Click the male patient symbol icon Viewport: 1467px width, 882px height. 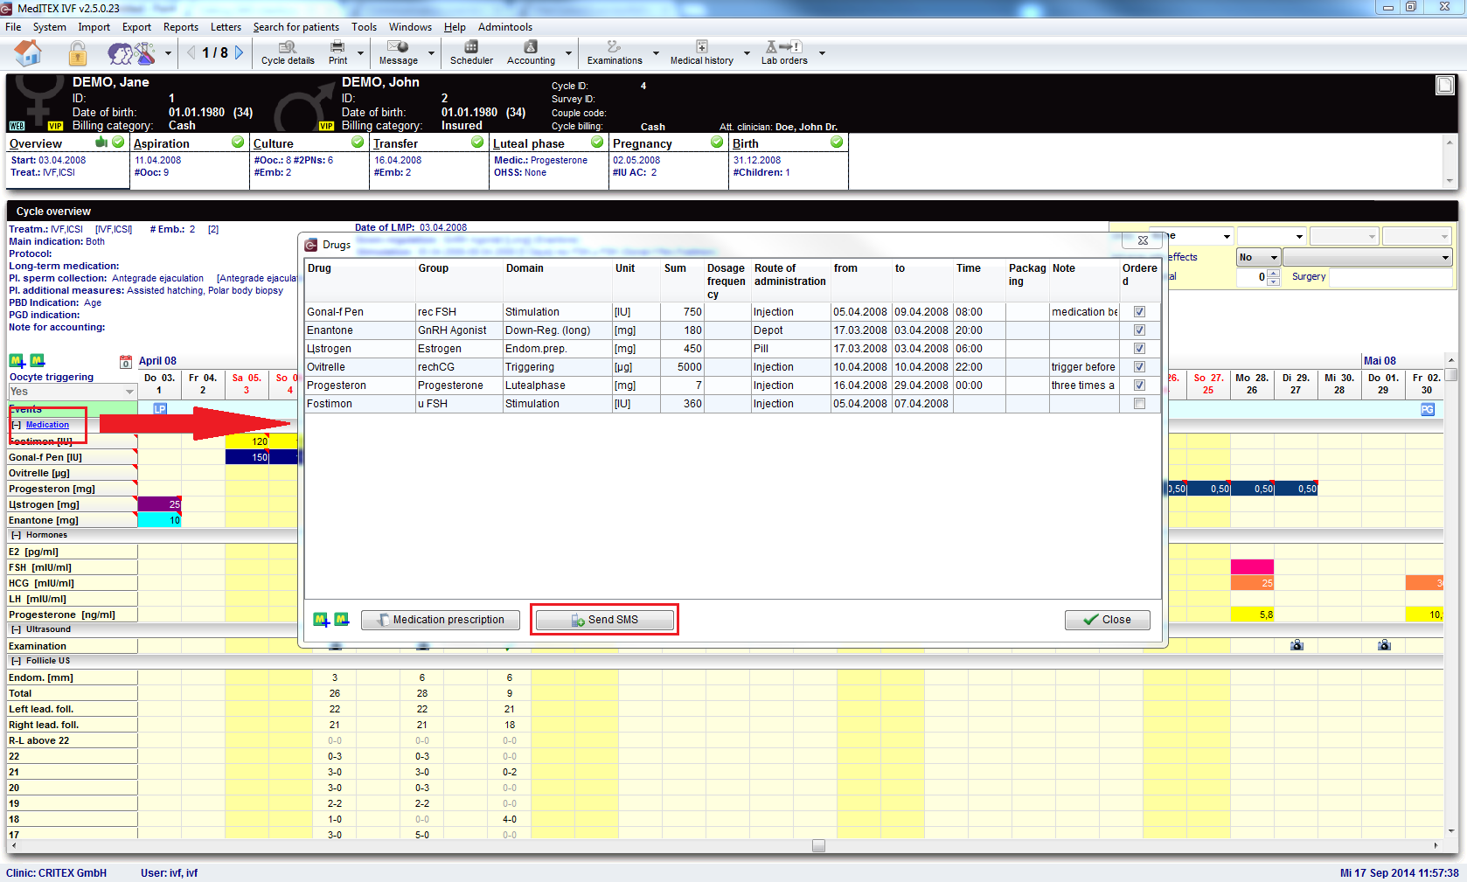302,106
